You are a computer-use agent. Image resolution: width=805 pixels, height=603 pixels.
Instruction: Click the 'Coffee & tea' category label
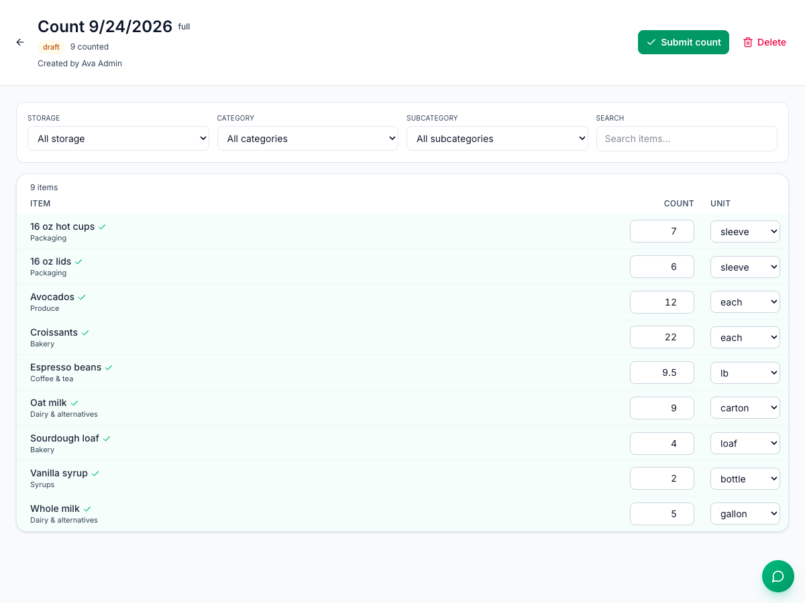[x=52, y=379]
